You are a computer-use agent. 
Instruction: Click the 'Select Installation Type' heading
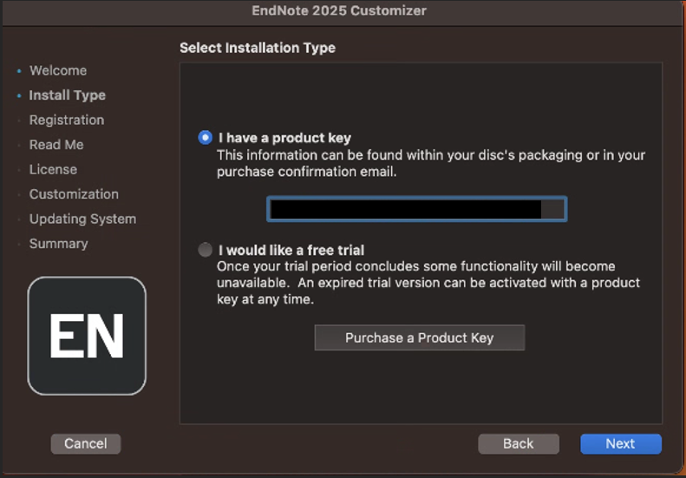(258, 48)
